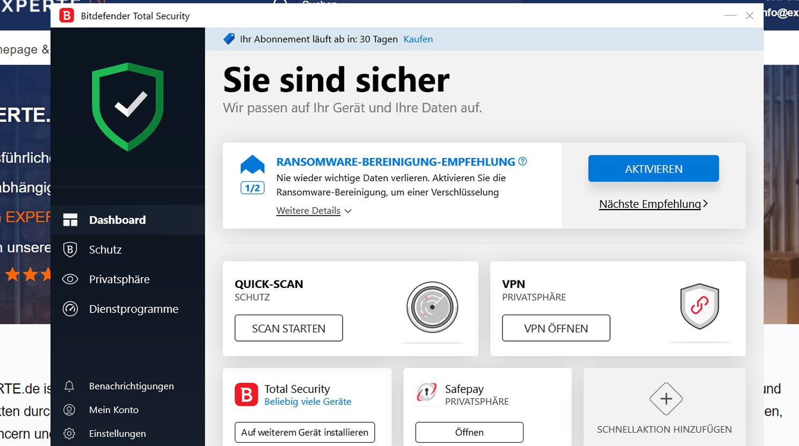Open Benachrichtigungen via the bell icon
The image size is (799, 446).
tap(69, 386)
